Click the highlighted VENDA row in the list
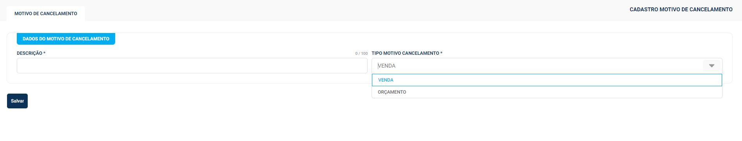 point(547,80)
